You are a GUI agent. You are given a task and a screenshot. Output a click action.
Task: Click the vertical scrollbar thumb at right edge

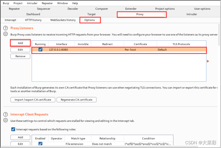point(219,35)
